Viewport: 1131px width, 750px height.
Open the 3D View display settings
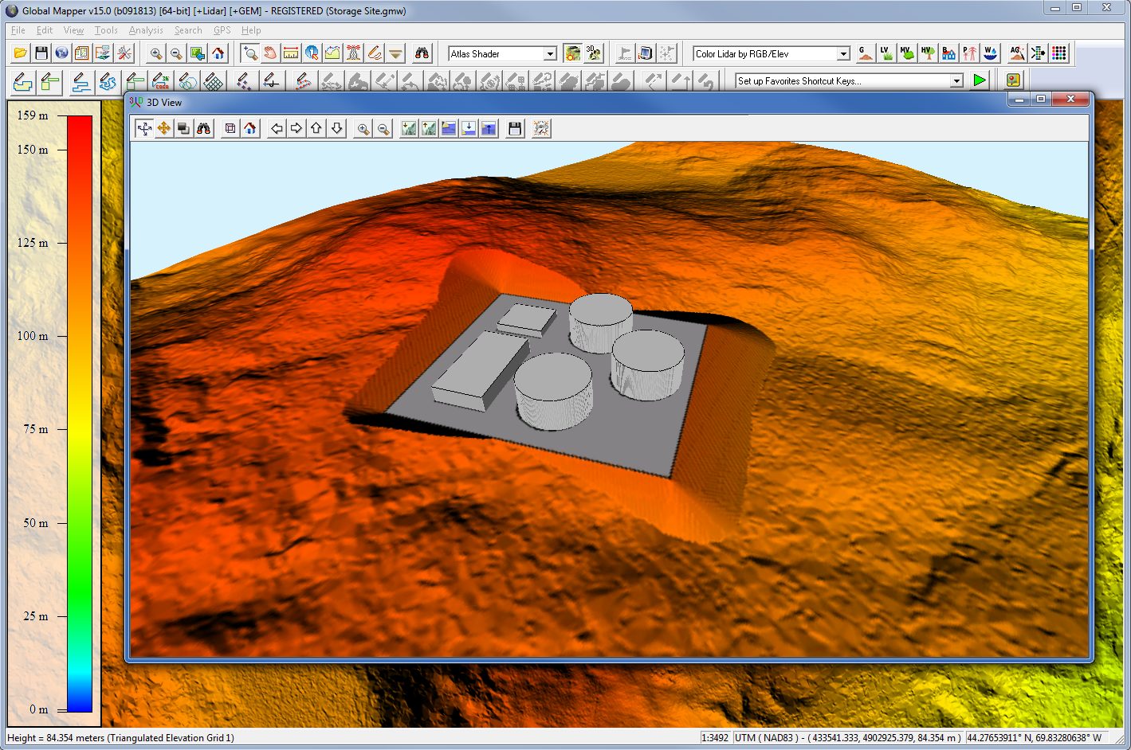(540, 127)
